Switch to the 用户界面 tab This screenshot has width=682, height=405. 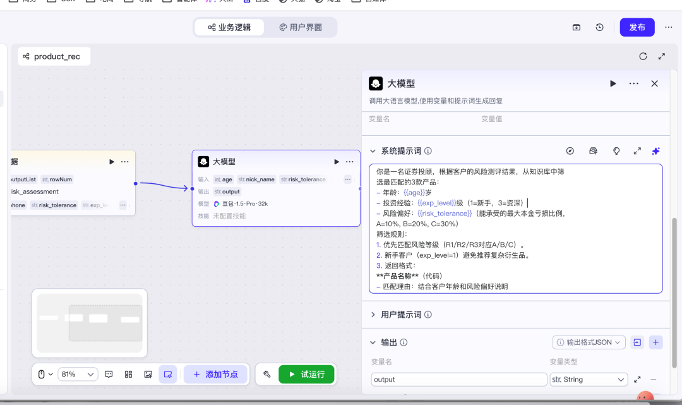coord(301,27)
